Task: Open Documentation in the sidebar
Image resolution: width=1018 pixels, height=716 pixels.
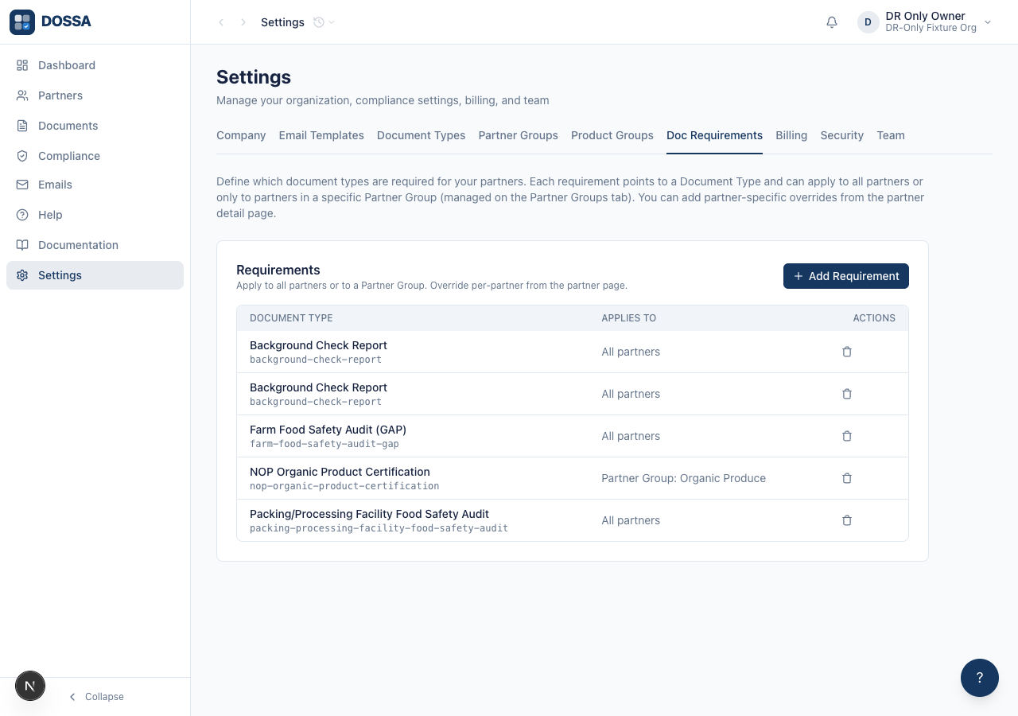Action: click(x=95, y=245)
